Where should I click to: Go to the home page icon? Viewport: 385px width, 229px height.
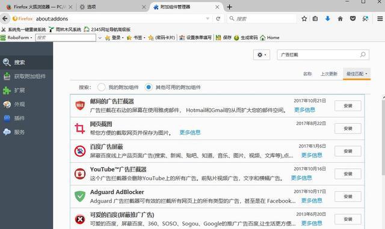(x=340, y=19)
